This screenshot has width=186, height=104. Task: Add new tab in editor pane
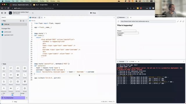click(x=44, y=17)
